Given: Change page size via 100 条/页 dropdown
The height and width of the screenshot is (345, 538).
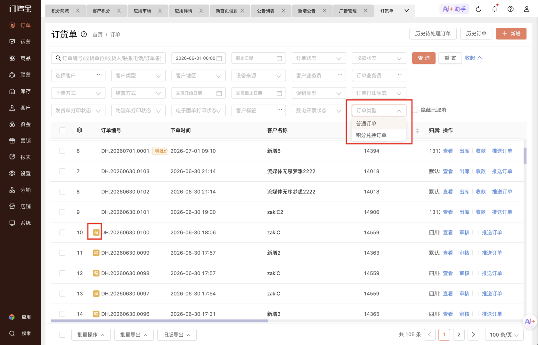Looking at the screenshot, I should click(504, 335).
